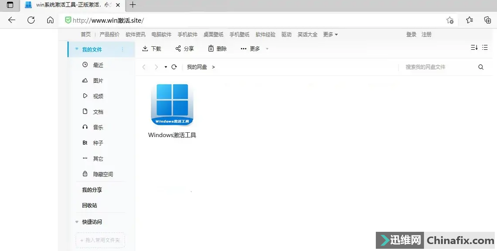Open 软件资讯 navigation item
The image size is (497, 251).
(x=135, y=34)
